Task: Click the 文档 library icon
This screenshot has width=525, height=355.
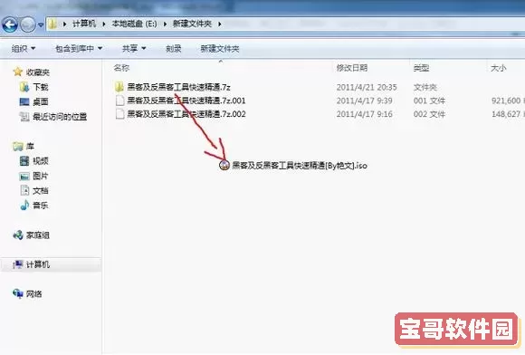Action: pyautogui.click(x=24, y=190)
